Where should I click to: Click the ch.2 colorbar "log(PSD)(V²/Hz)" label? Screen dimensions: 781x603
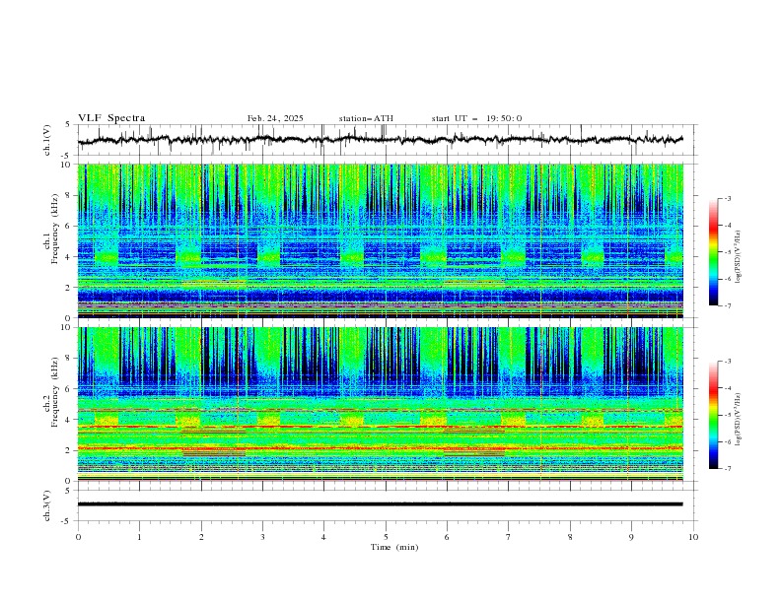(x=738, y=419)
